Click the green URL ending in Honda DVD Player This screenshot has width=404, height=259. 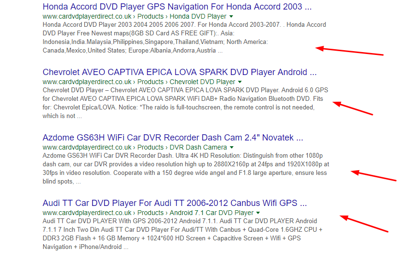[x=135, y=16]
